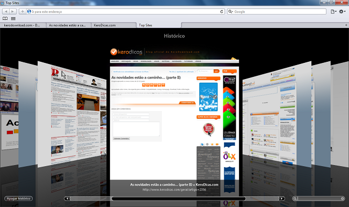Focus the history search field
The height and width of the screenshot is (207, 349).
pos(319,198)
